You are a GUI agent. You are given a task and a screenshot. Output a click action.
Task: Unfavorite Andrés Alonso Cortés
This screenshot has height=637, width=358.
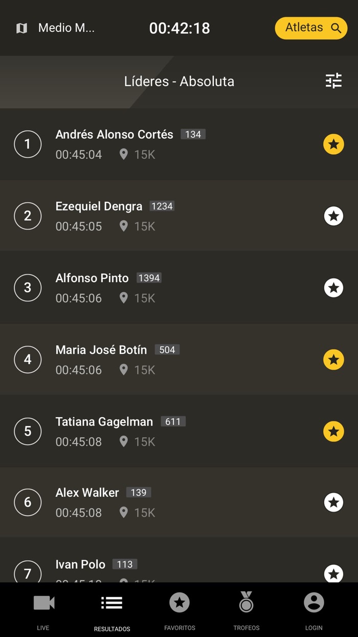333,144
